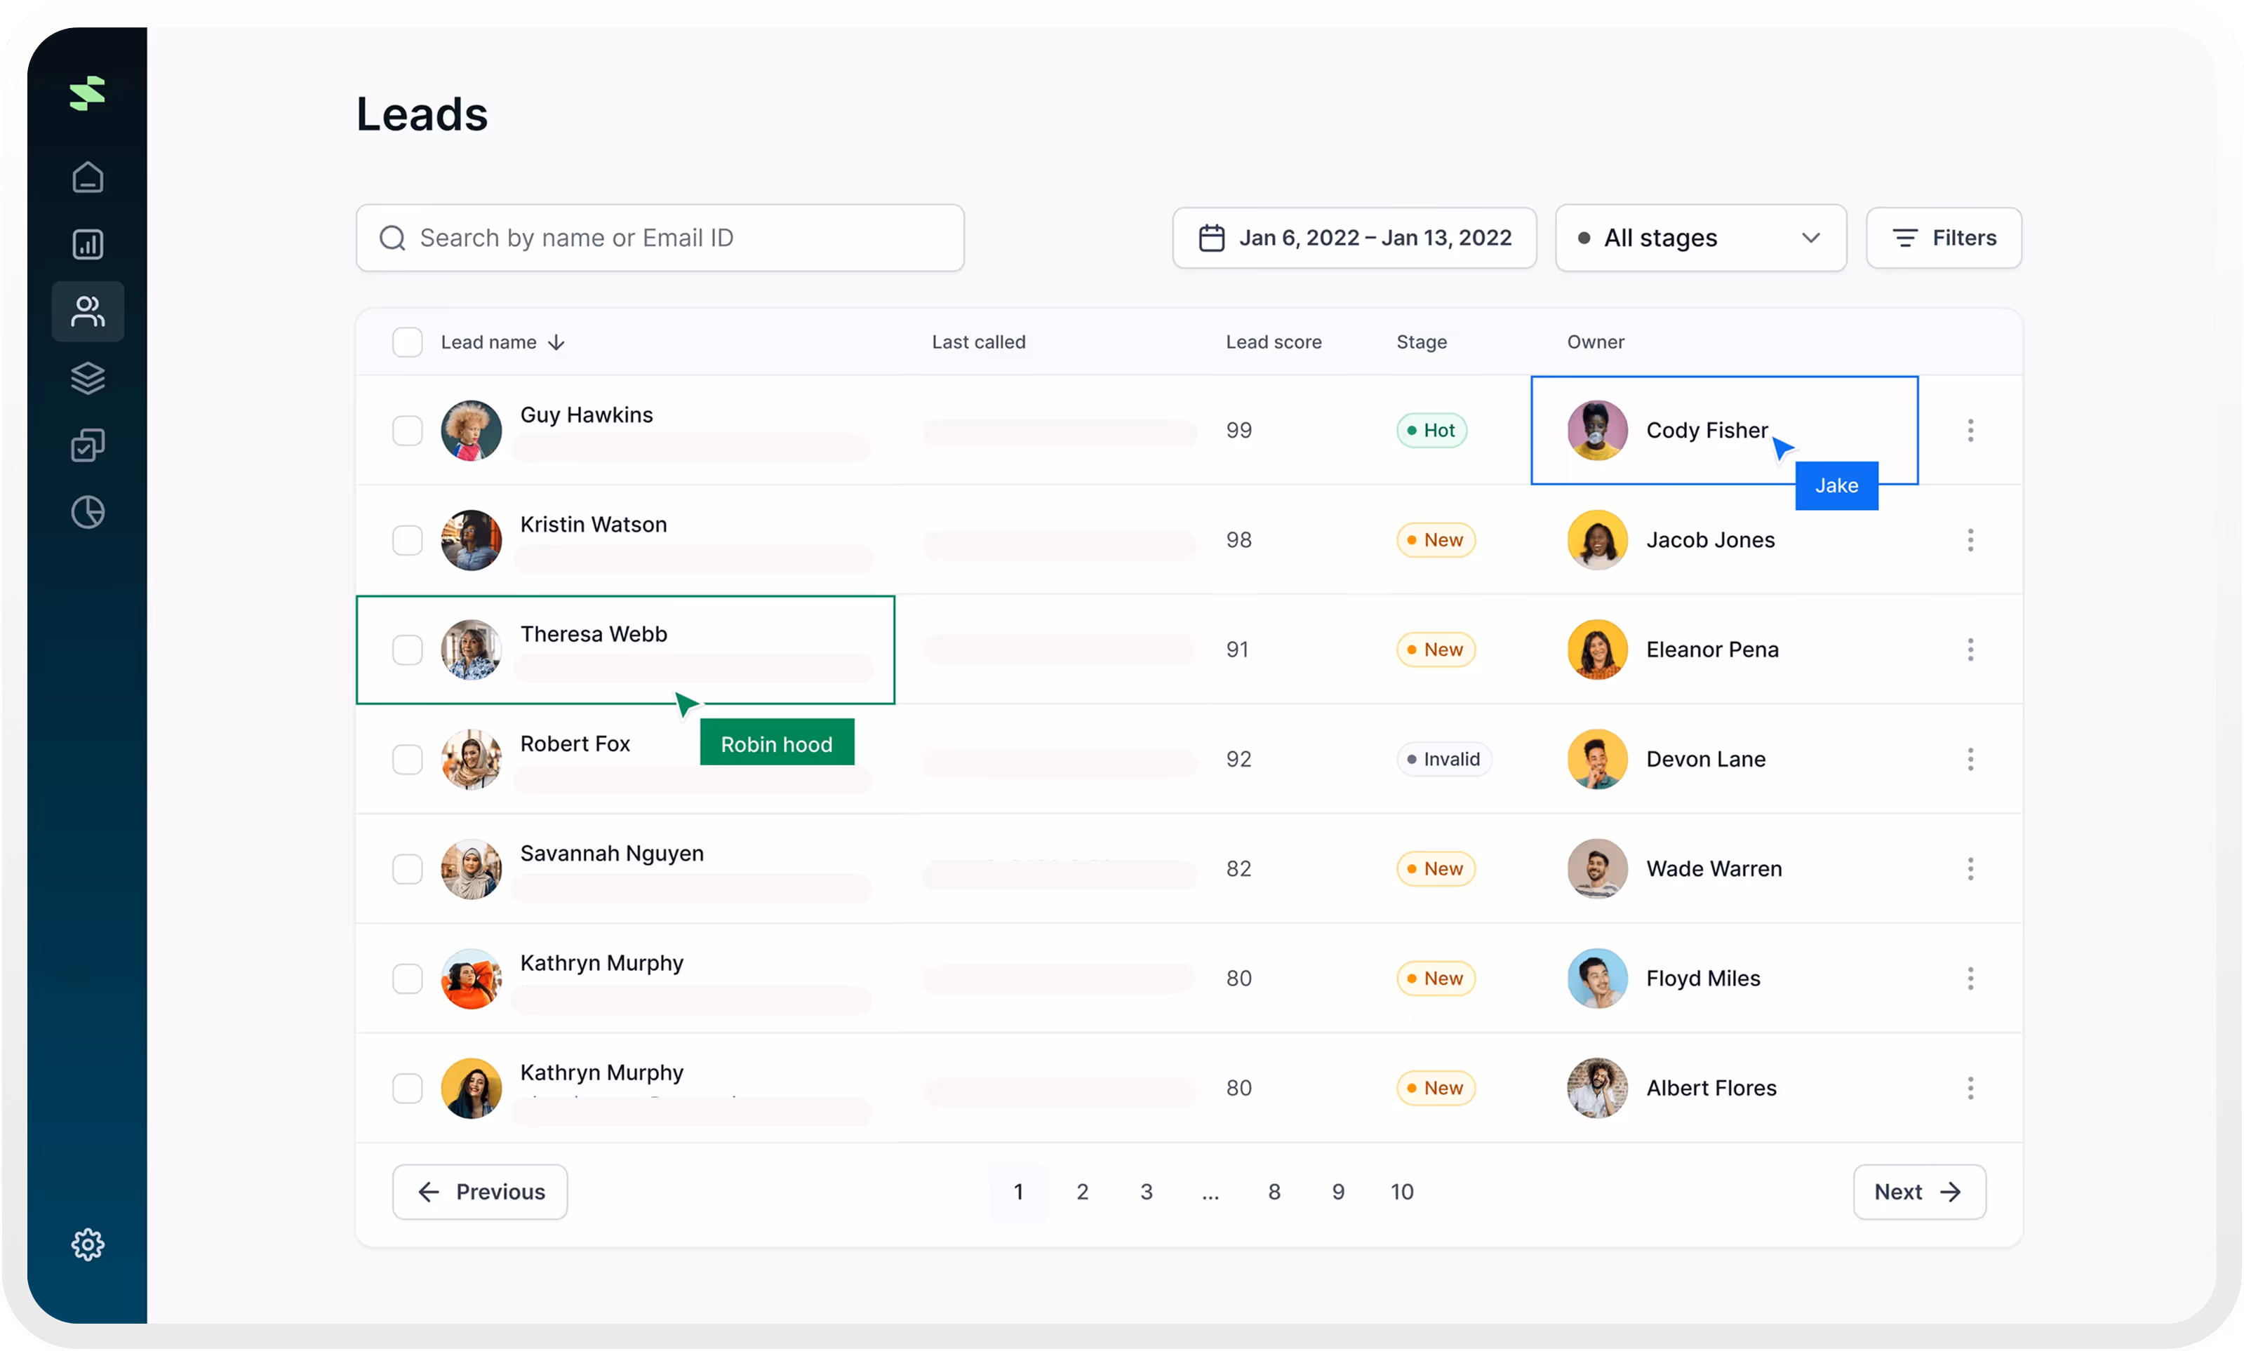This screenshot has width=2244, height=1351.
Task: Open Invalid stage badge for Robert Fox
Action: [1443, 759]
